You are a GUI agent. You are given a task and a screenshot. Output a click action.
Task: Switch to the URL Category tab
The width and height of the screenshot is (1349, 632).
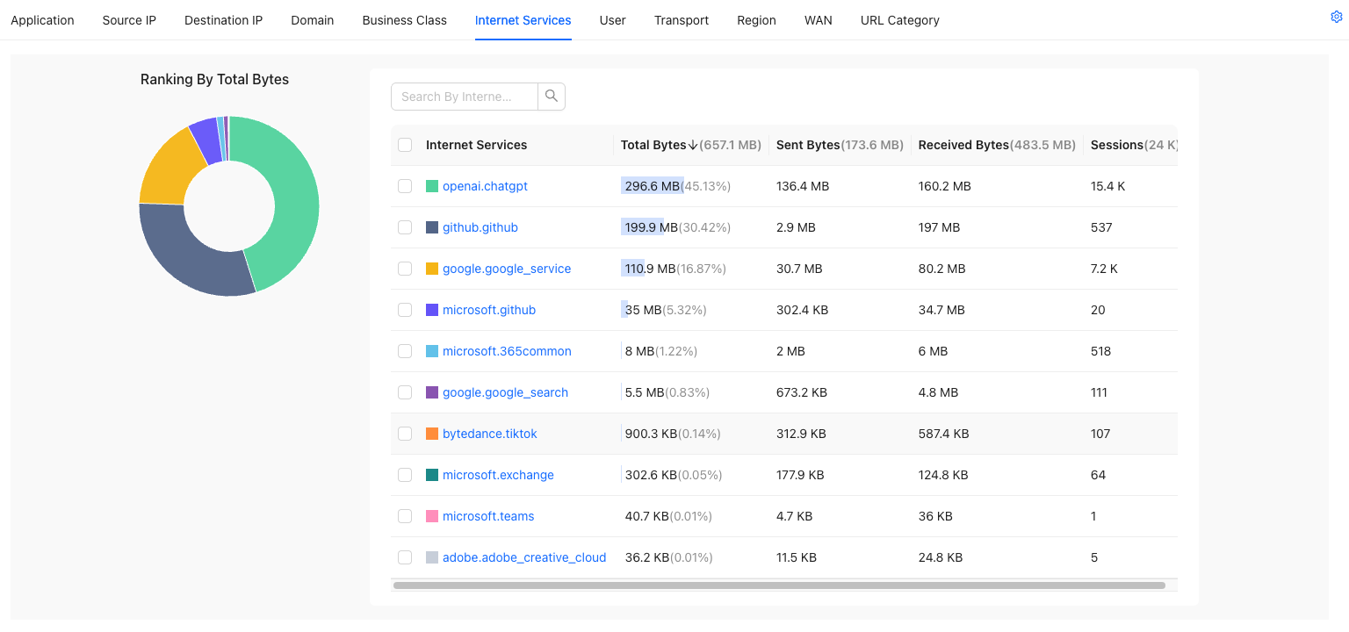[900, 20]
